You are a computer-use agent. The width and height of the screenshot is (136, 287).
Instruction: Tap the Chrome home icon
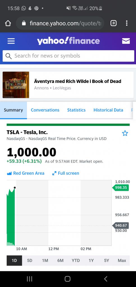pyautogui.click(x=8, y=23)
